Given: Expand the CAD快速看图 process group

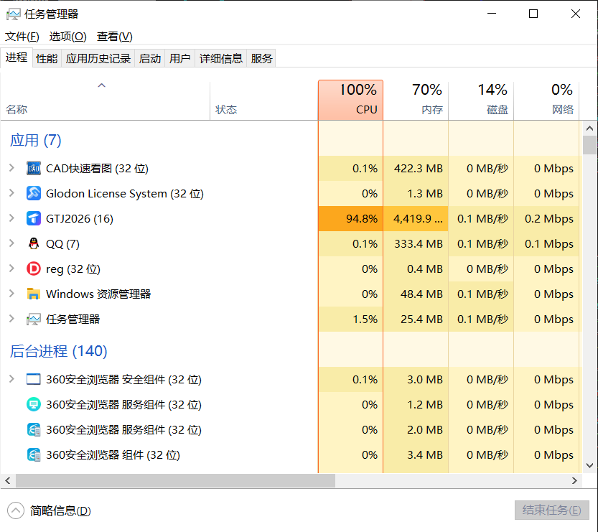Looking at the screenshot, I should pyautogui.click(x=11, y=168).
